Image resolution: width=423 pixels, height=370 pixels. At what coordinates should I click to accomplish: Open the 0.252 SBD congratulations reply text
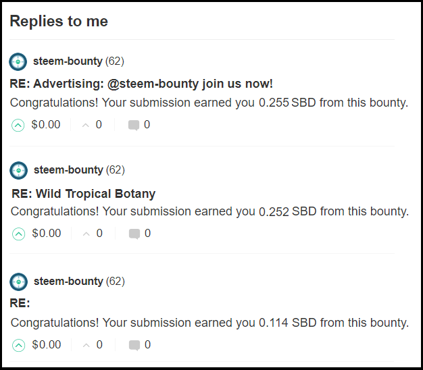209,212
